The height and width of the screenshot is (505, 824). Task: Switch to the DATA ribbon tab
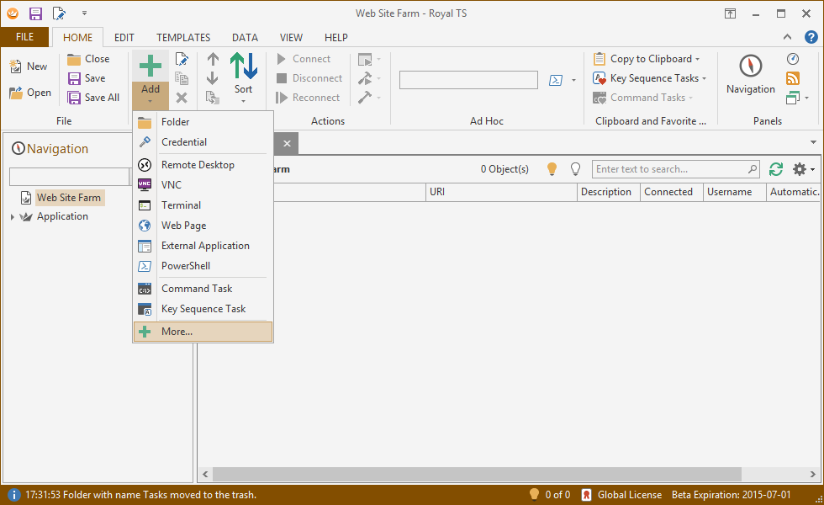245,37
